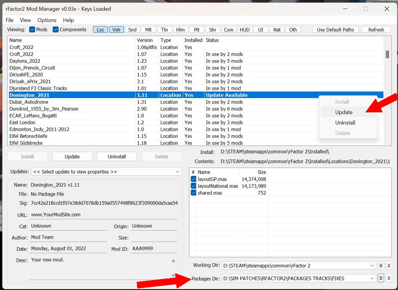
Task: Toggle the Shr filter button
Action: 213,30
